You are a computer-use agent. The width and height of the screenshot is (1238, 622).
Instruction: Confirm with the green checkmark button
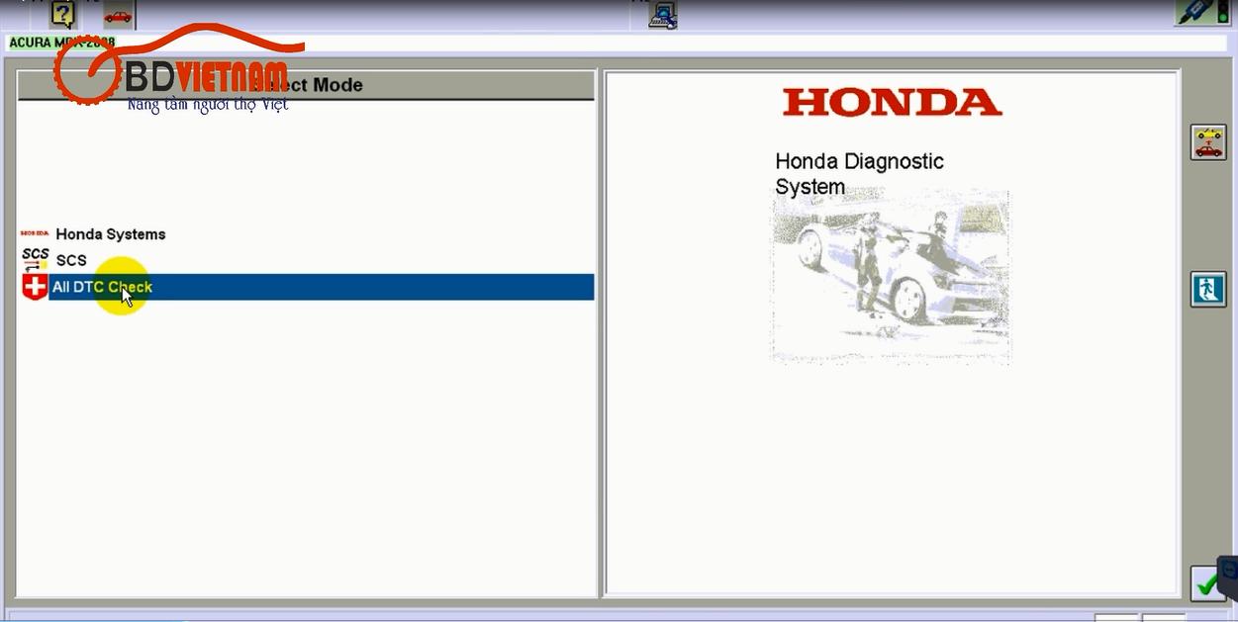pyautogui.click(x=1207, y=583)
